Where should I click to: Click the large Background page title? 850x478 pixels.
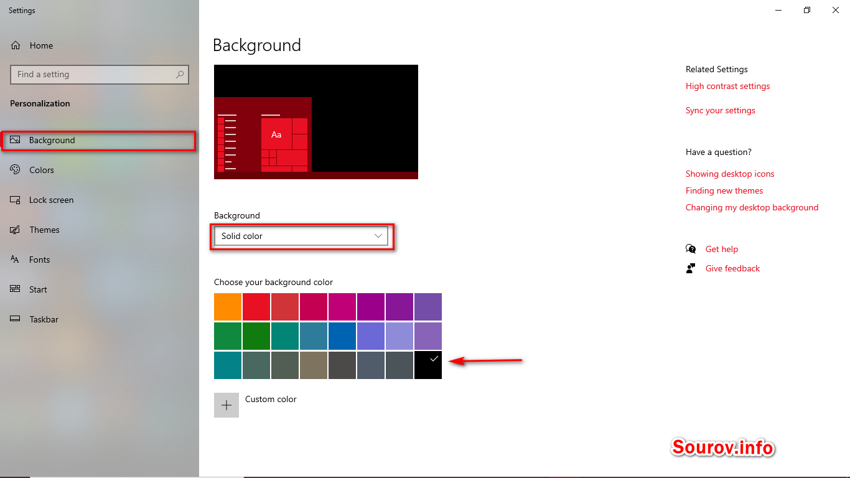pos(257,45)
